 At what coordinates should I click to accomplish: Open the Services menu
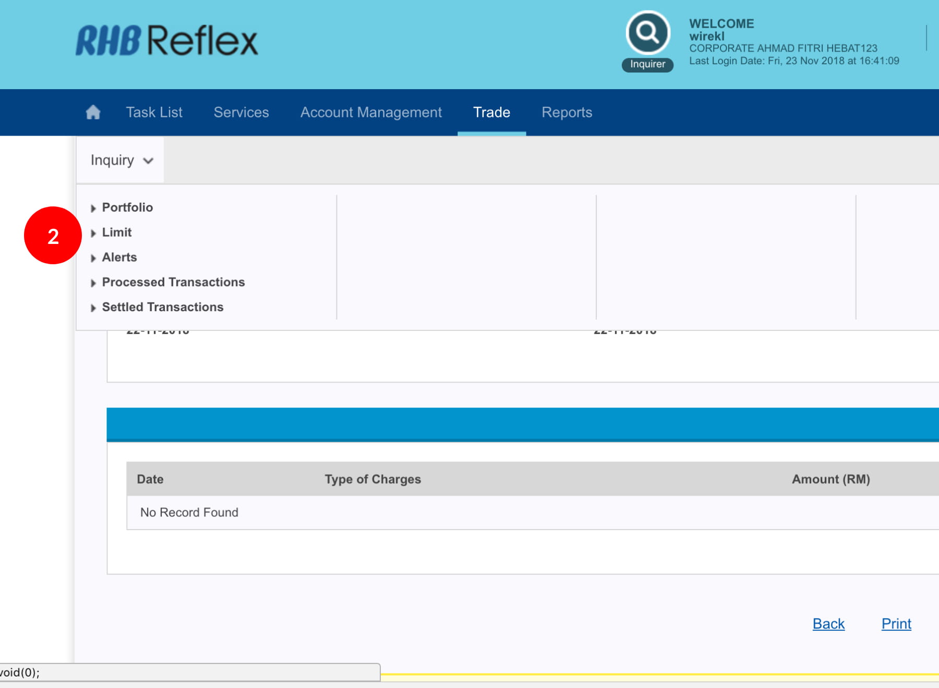tap(241, 112)
